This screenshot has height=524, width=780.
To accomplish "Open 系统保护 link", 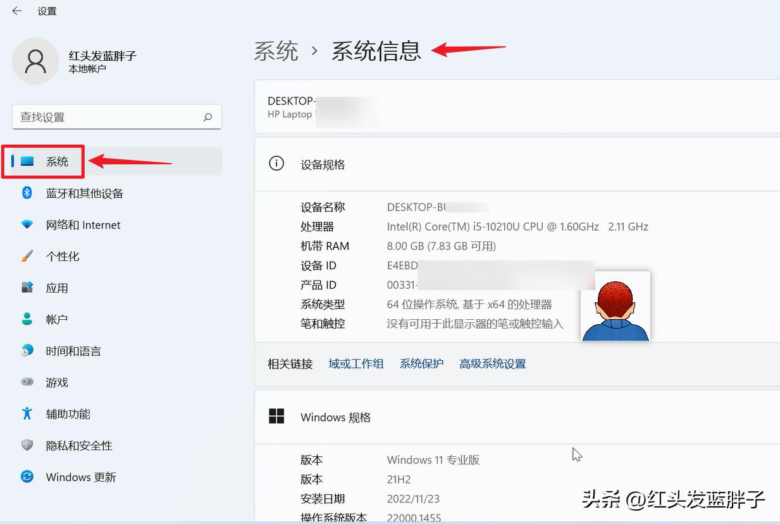I will click(x=421, y=363).
